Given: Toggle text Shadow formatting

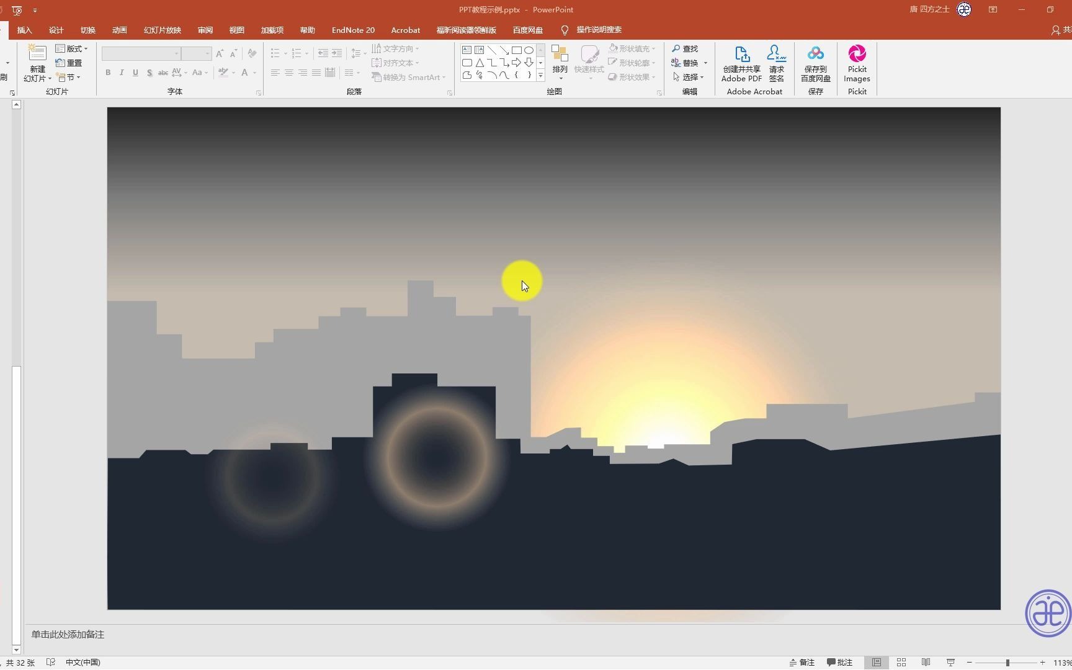Looking at the screenshot, I should [150, 73].
